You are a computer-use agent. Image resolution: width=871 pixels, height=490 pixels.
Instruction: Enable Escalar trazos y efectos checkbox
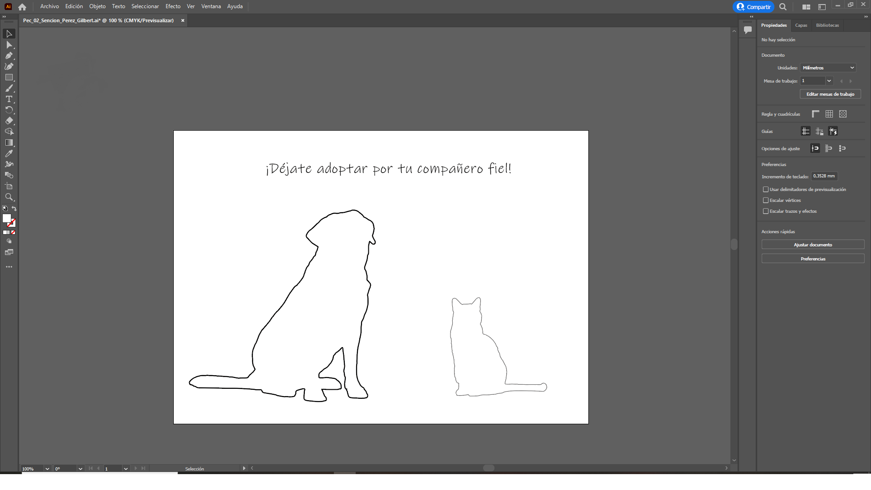click(766, 211)
